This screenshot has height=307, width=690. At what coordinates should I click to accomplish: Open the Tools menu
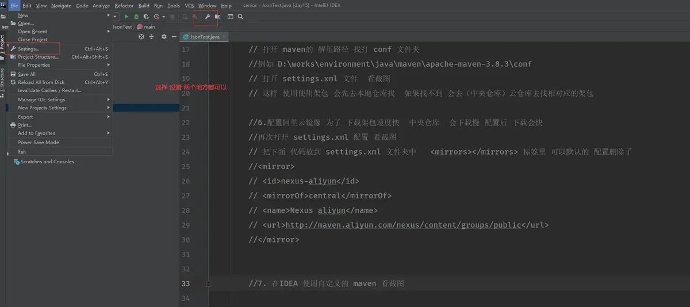[174, 6]
